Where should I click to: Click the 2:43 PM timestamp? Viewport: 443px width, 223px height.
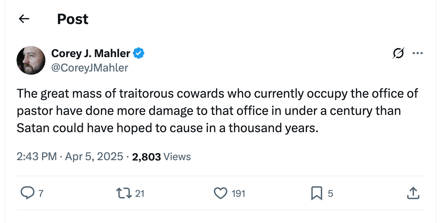[36, 157]
